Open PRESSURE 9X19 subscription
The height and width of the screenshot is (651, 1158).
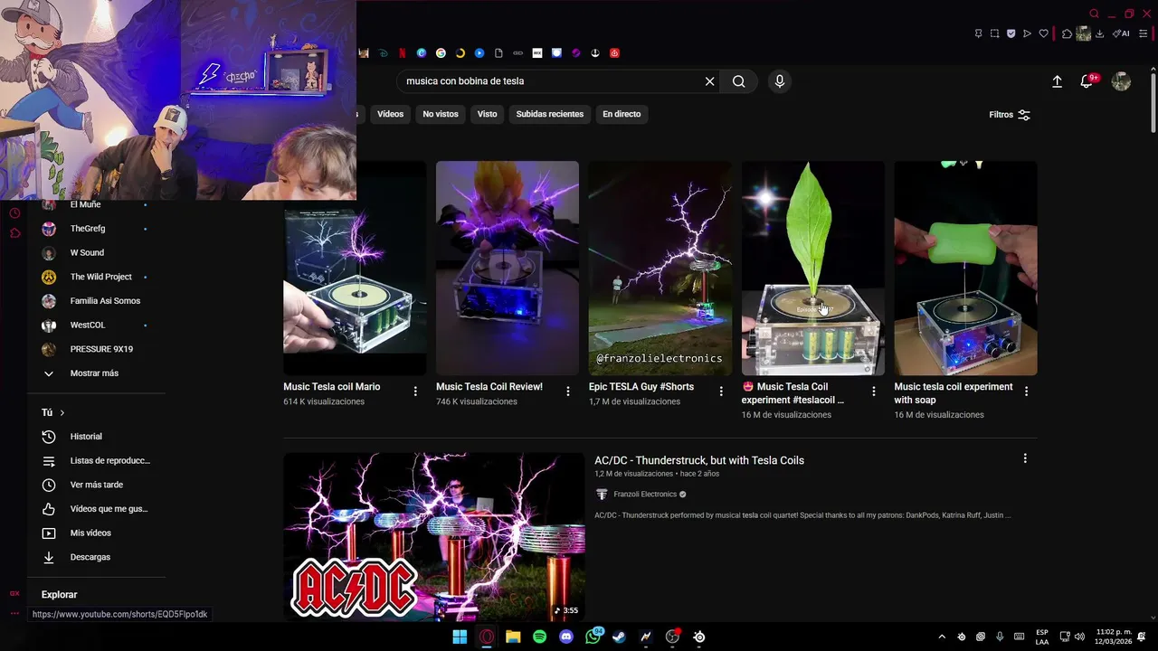pyautogui.click(x=101, y=349)
